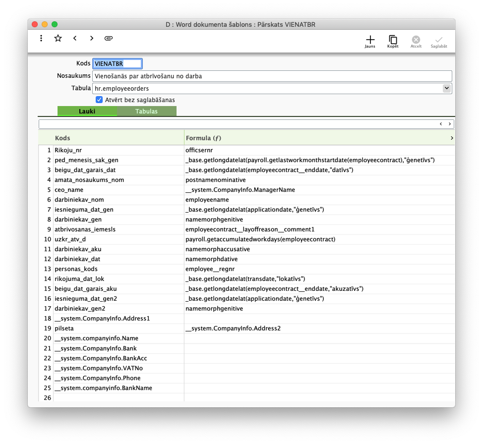The width and height of the screenshot is (483, 444).
Task: Click postnamenominative formula cell
Action: point(319,180)
